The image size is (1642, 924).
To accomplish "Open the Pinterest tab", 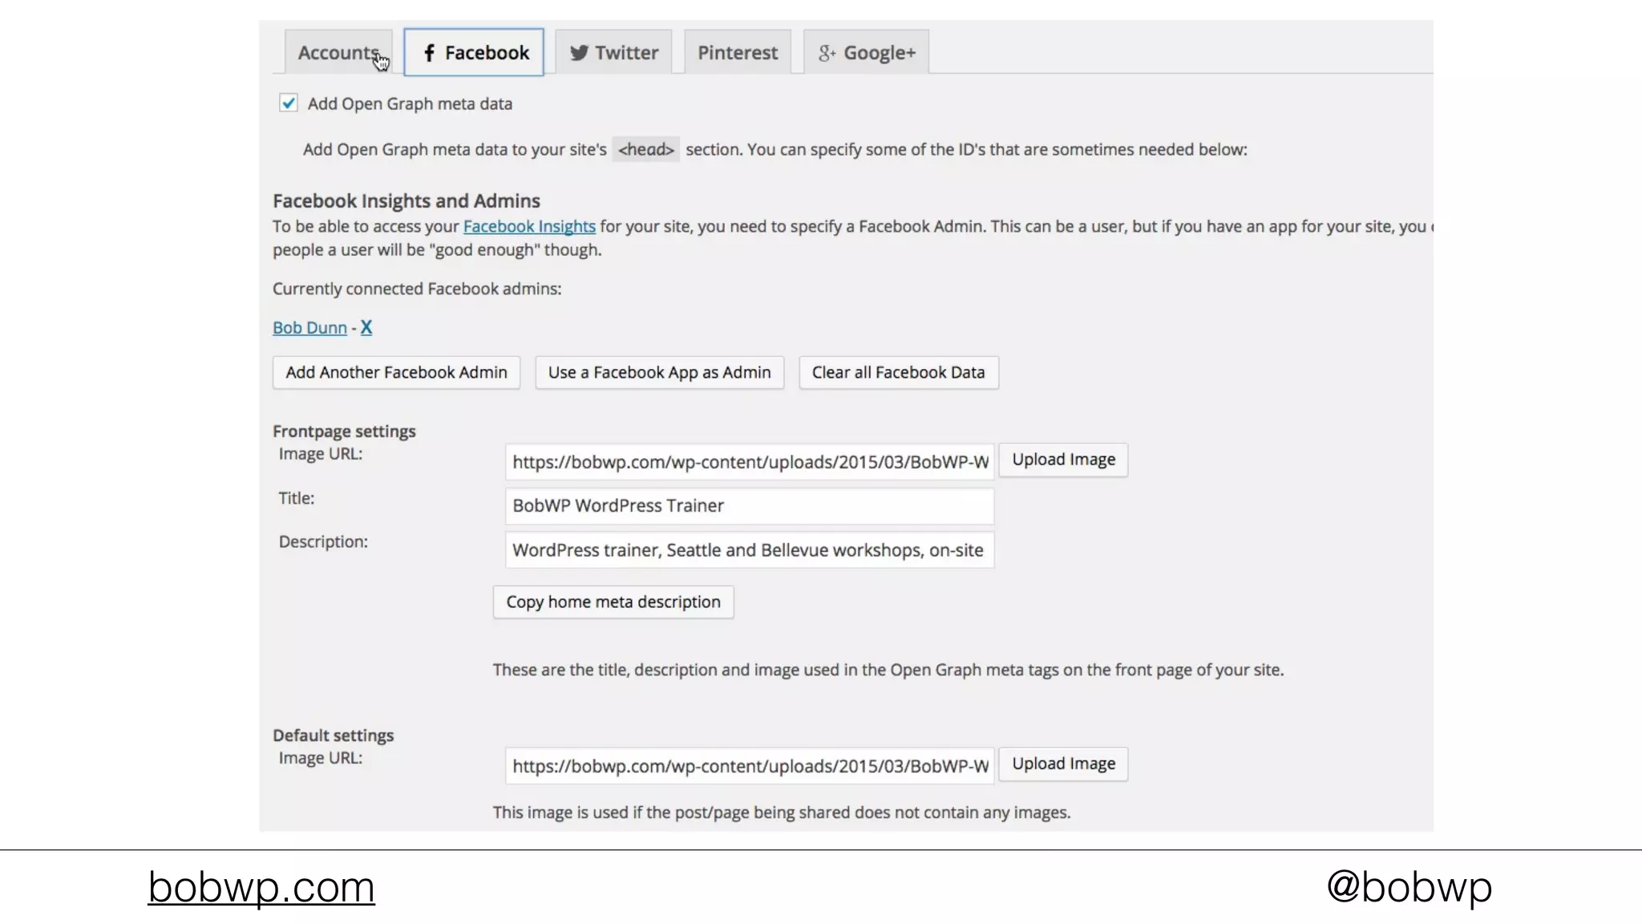I will pyautogui.click(x=737, y=53).
